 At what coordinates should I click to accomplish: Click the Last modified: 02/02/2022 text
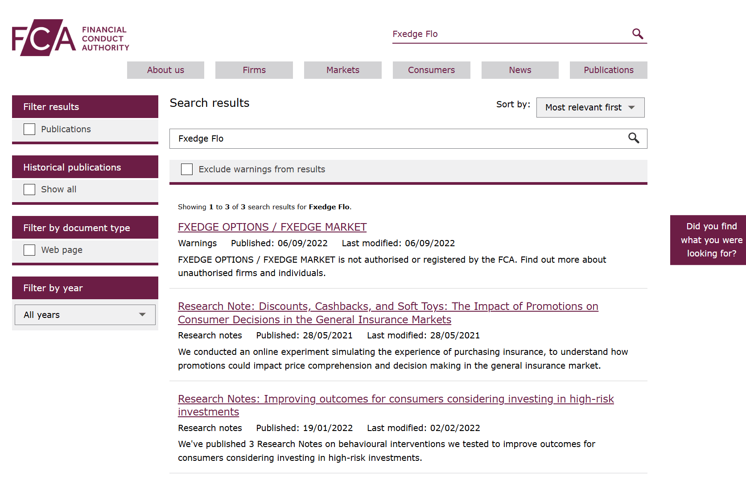pos(424,428)
